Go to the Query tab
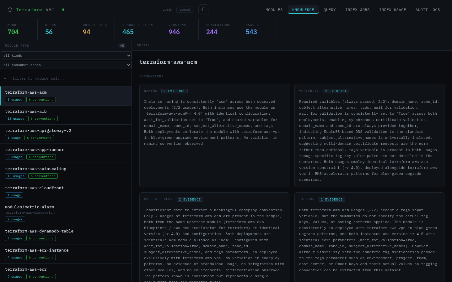This screenshot has width=452, height=282. 330,10
